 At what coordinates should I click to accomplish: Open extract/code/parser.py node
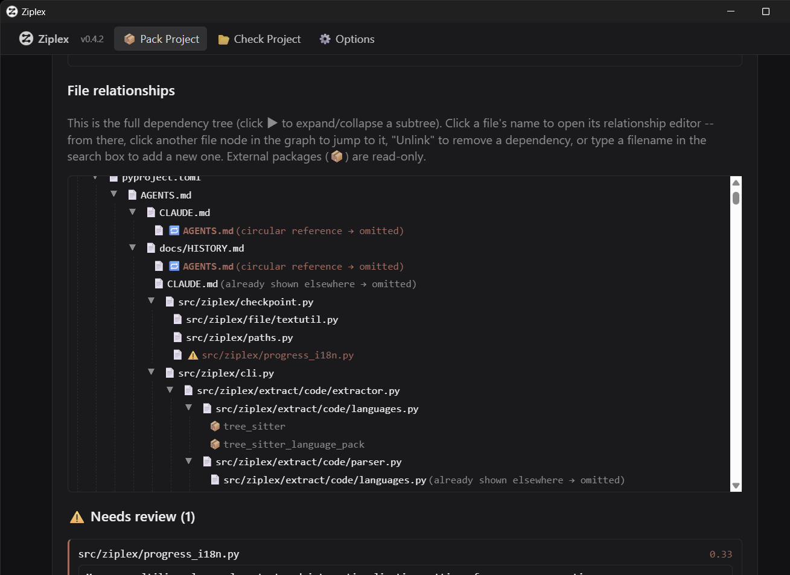pos(308,462)
